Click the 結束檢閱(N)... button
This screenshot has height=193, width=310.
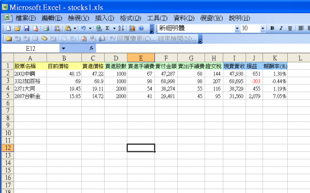(x=177, y=39)
